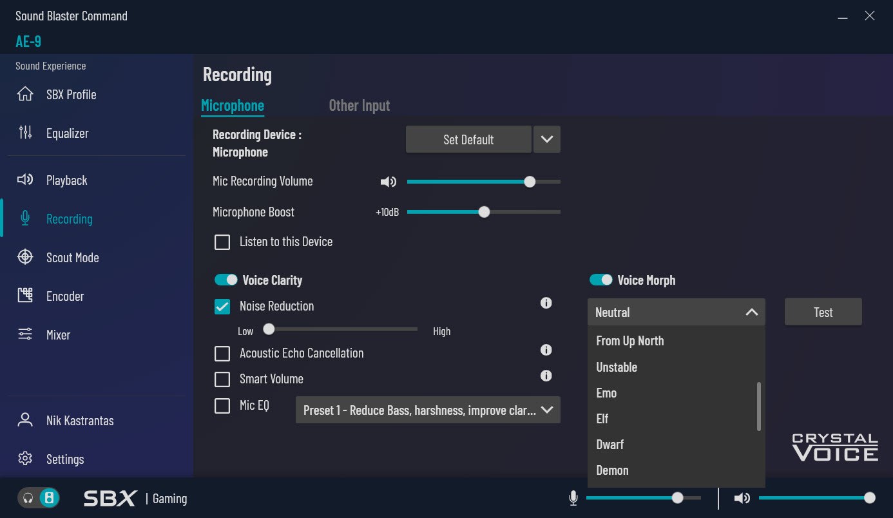Screen dimensions: 893x518
Task: Minimize the Sound Blaster Command window
Action: coord(843,17)
